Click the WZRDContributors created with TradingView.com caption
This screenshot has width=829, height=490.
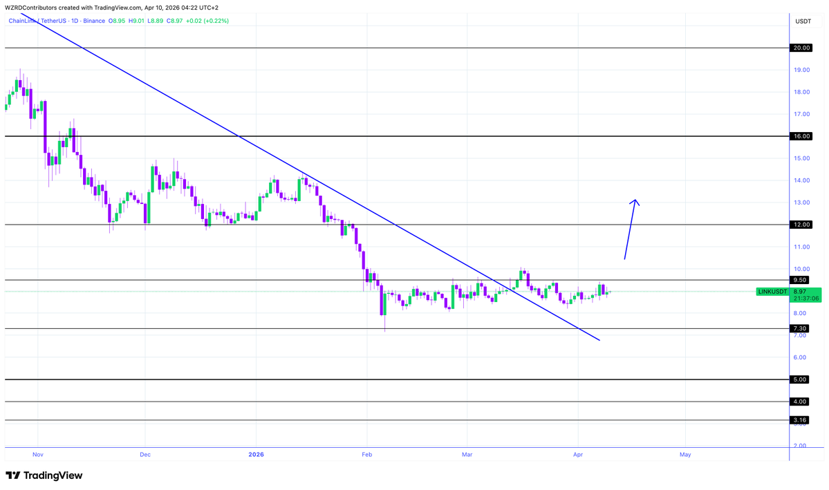[x=111, y=8]
